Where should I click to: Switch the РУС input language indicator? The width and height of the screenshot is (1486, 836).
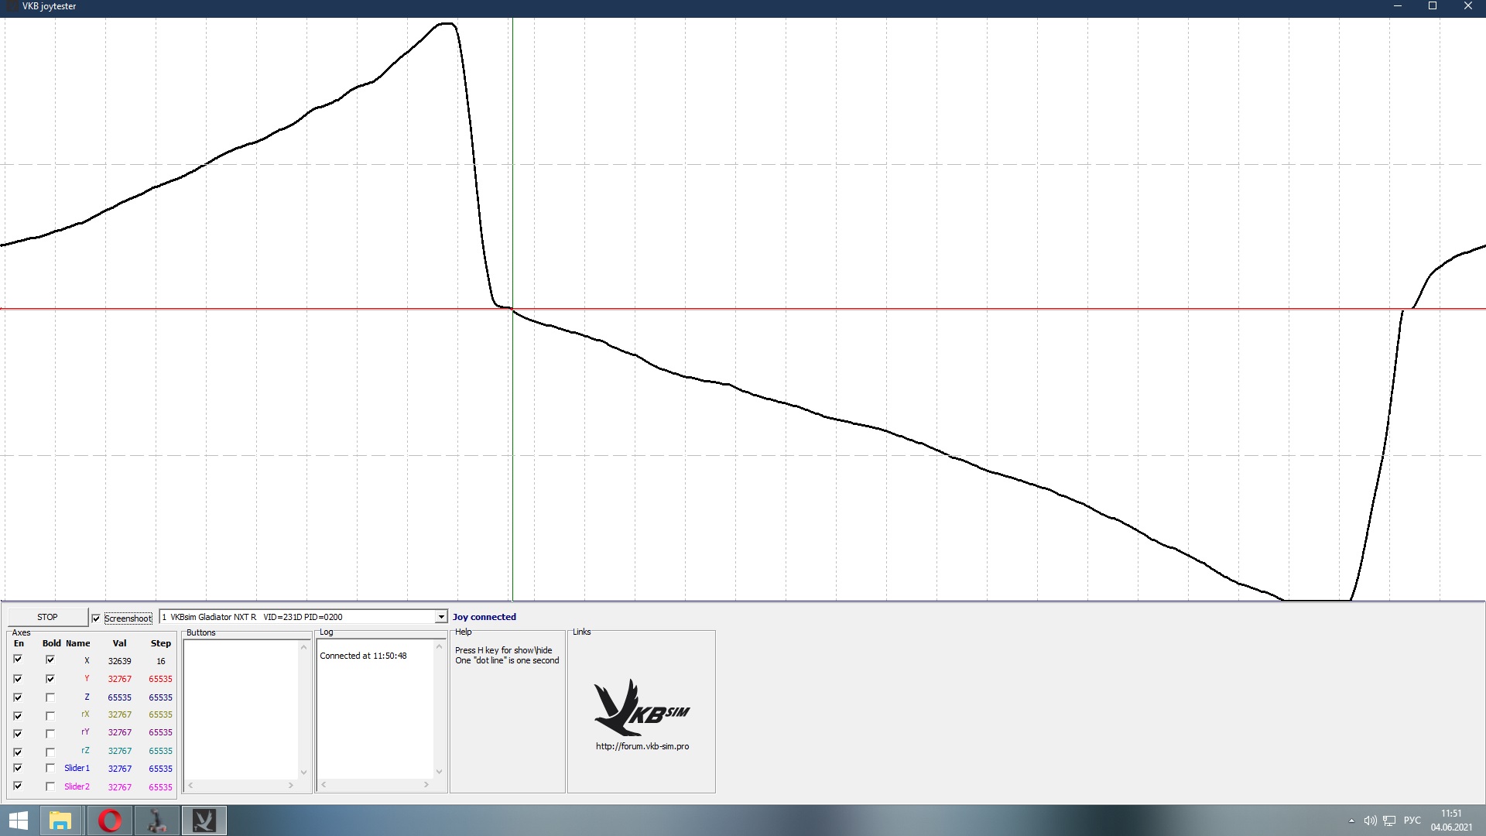pyautogui.click(x=1412, y=821)
